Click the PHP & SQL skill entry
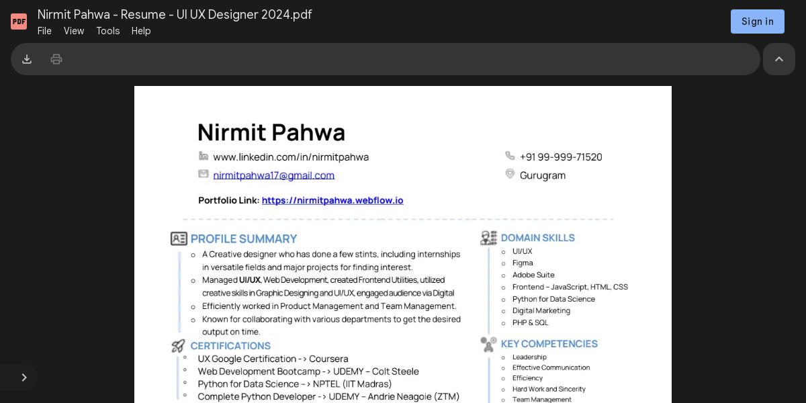806x403 pixels. point(531,323)
